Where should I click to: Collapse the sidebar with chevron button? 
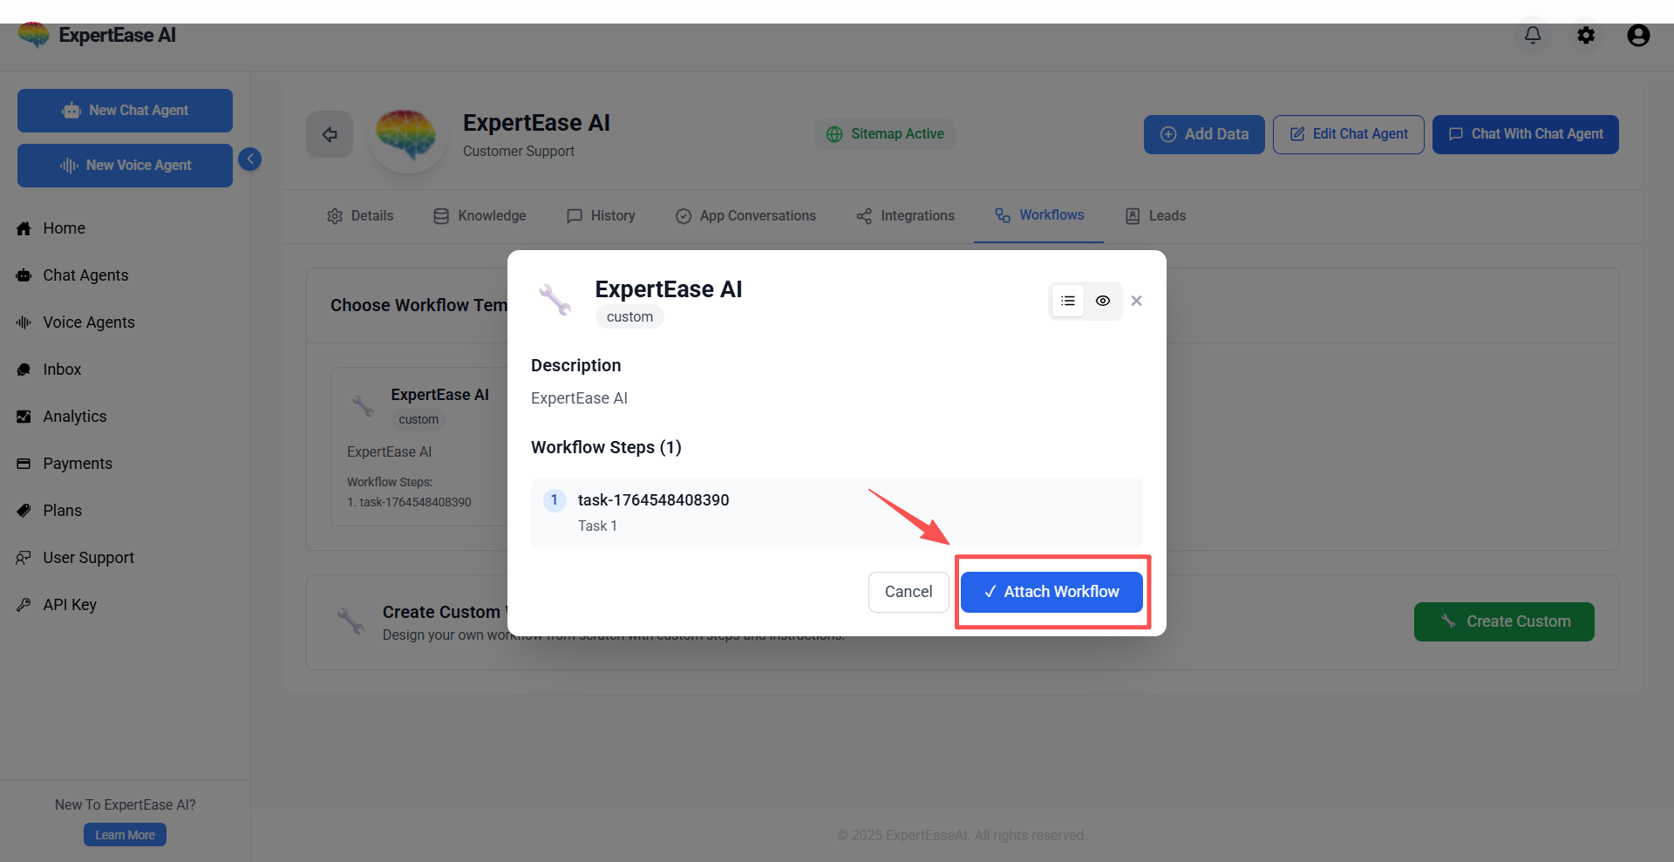(x=250, y=159)
